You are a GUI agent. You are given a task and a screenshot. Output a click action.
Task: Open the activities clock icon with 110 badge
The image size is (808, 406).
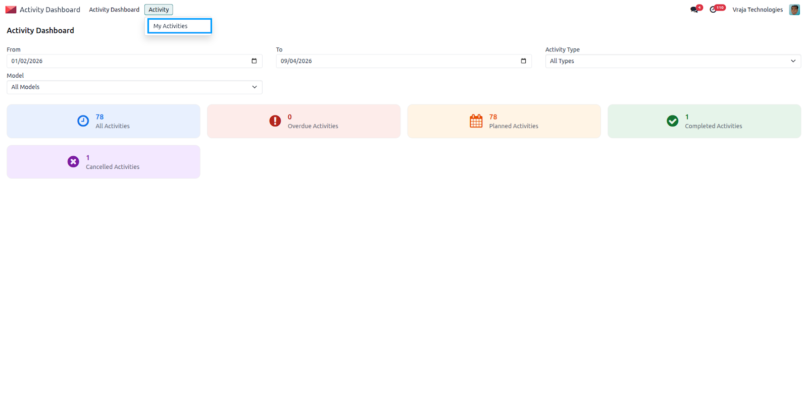tap(713, 10)
